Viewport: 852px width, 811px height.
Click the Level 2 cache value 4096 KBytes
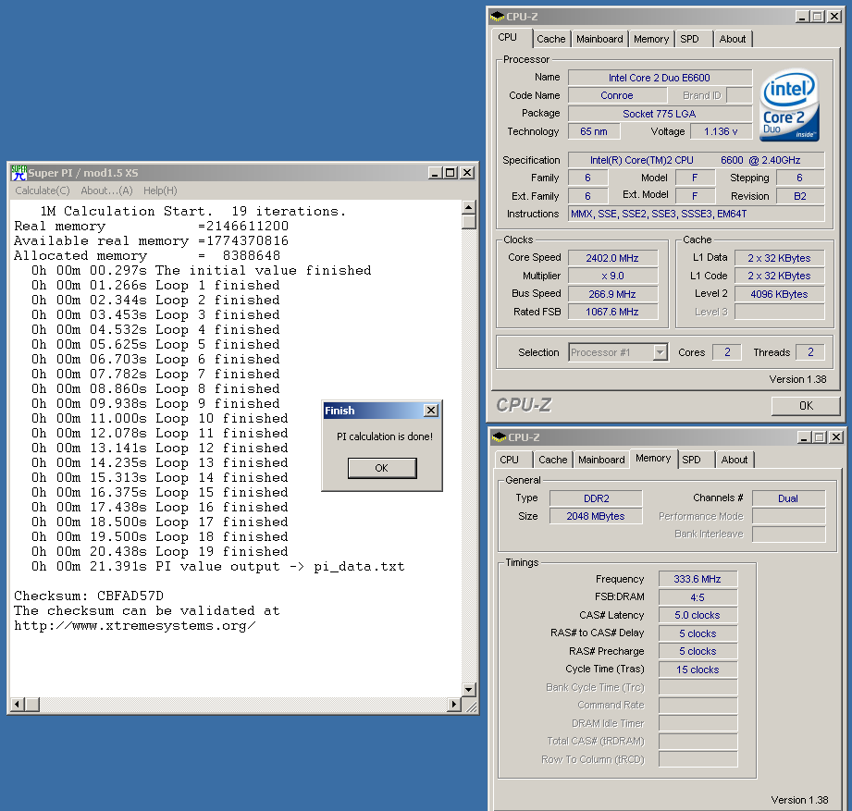coord(779,294)
